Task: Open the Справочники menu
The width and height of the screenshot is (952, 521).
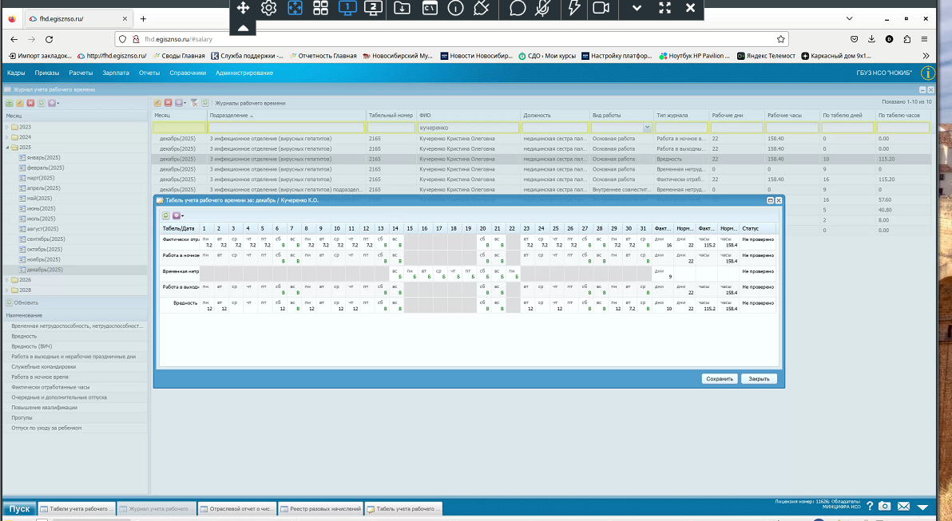Action: [x=188, y=73]
